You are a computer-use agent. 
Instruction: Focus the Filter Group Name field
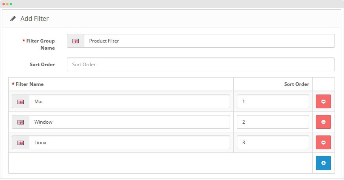point(209,41)
